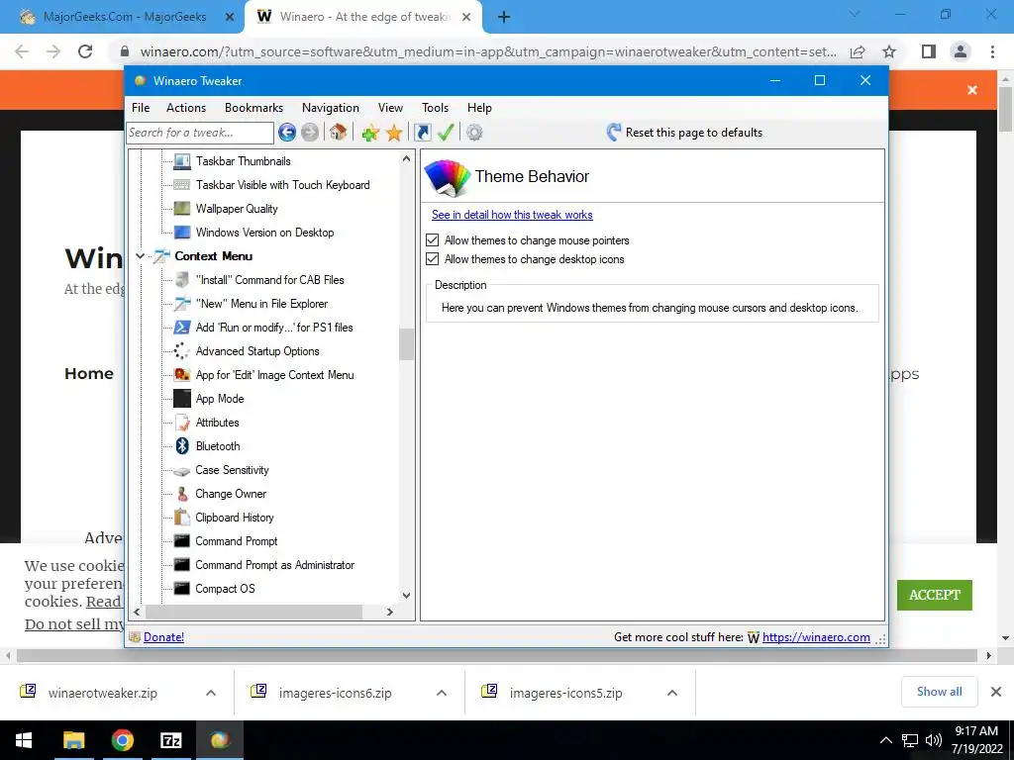This screenshot has width=1014, height=760.
Task: Open Chrome from the taskbar
Action: (x=122, y=740)
